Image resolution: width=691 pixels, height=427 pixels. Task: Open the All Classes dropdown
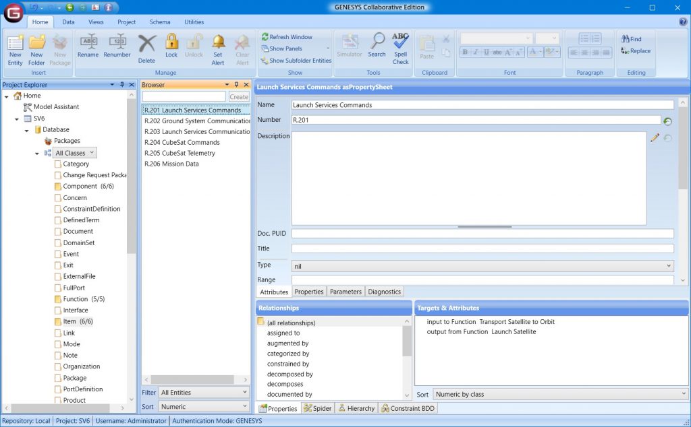75,153
